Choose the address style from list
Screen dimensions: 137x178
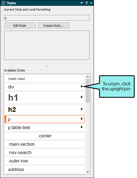tap(44, 169)
